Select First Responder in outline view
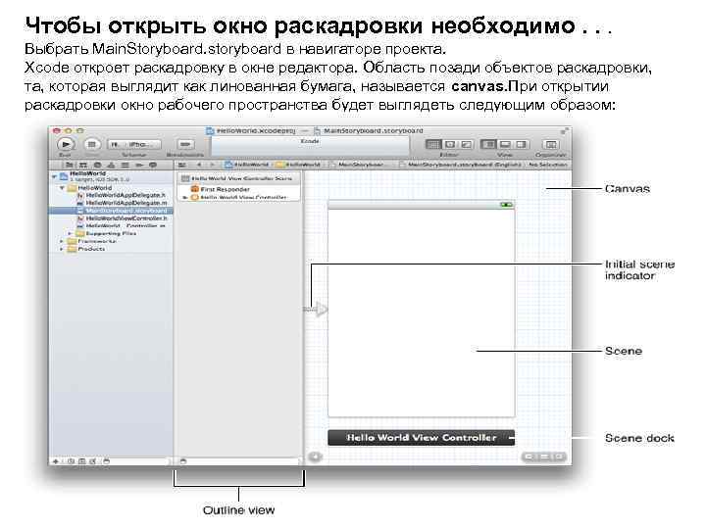Viewport: 706px width, 529px height. (x=221, y=189)
